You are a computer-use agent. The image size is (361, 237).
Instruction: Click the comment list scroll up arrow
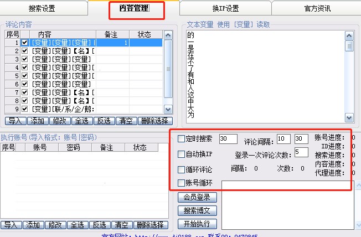[168, 35]
